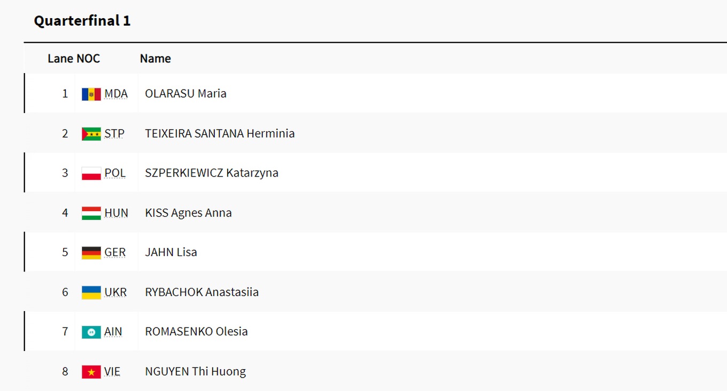Open the UKR country code link

[115, 292]
